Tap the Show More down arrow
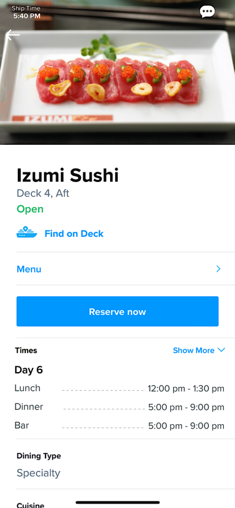 click(x=221, y=350)
